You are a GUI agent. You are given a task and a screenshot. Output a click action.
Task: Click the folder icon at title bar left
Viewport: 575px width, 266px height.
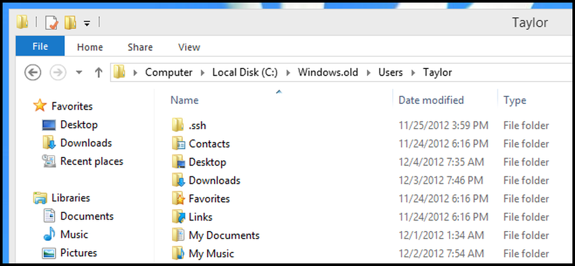point(23,23)
